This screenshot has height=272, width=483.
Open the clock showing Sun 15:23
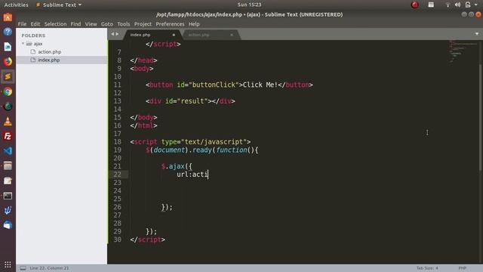(x=249, y=5)
